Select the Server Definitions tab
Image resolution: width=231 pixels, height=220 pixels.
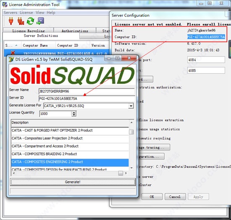pos(41,36)
